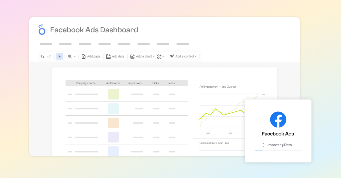341x178 pixels.
Task: Click the Facebook Ads connector logo
Action: coord(278,120)
